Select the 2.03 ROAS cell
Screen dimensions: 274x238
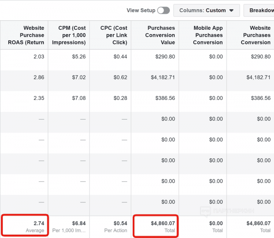pyautogui.click(x=39, y=57)
